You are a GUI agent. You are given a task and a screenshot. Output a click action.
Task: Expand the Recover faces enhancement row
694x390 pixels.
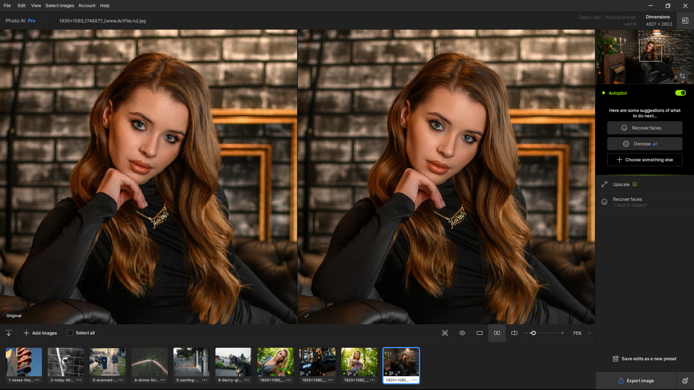(645, 202)
